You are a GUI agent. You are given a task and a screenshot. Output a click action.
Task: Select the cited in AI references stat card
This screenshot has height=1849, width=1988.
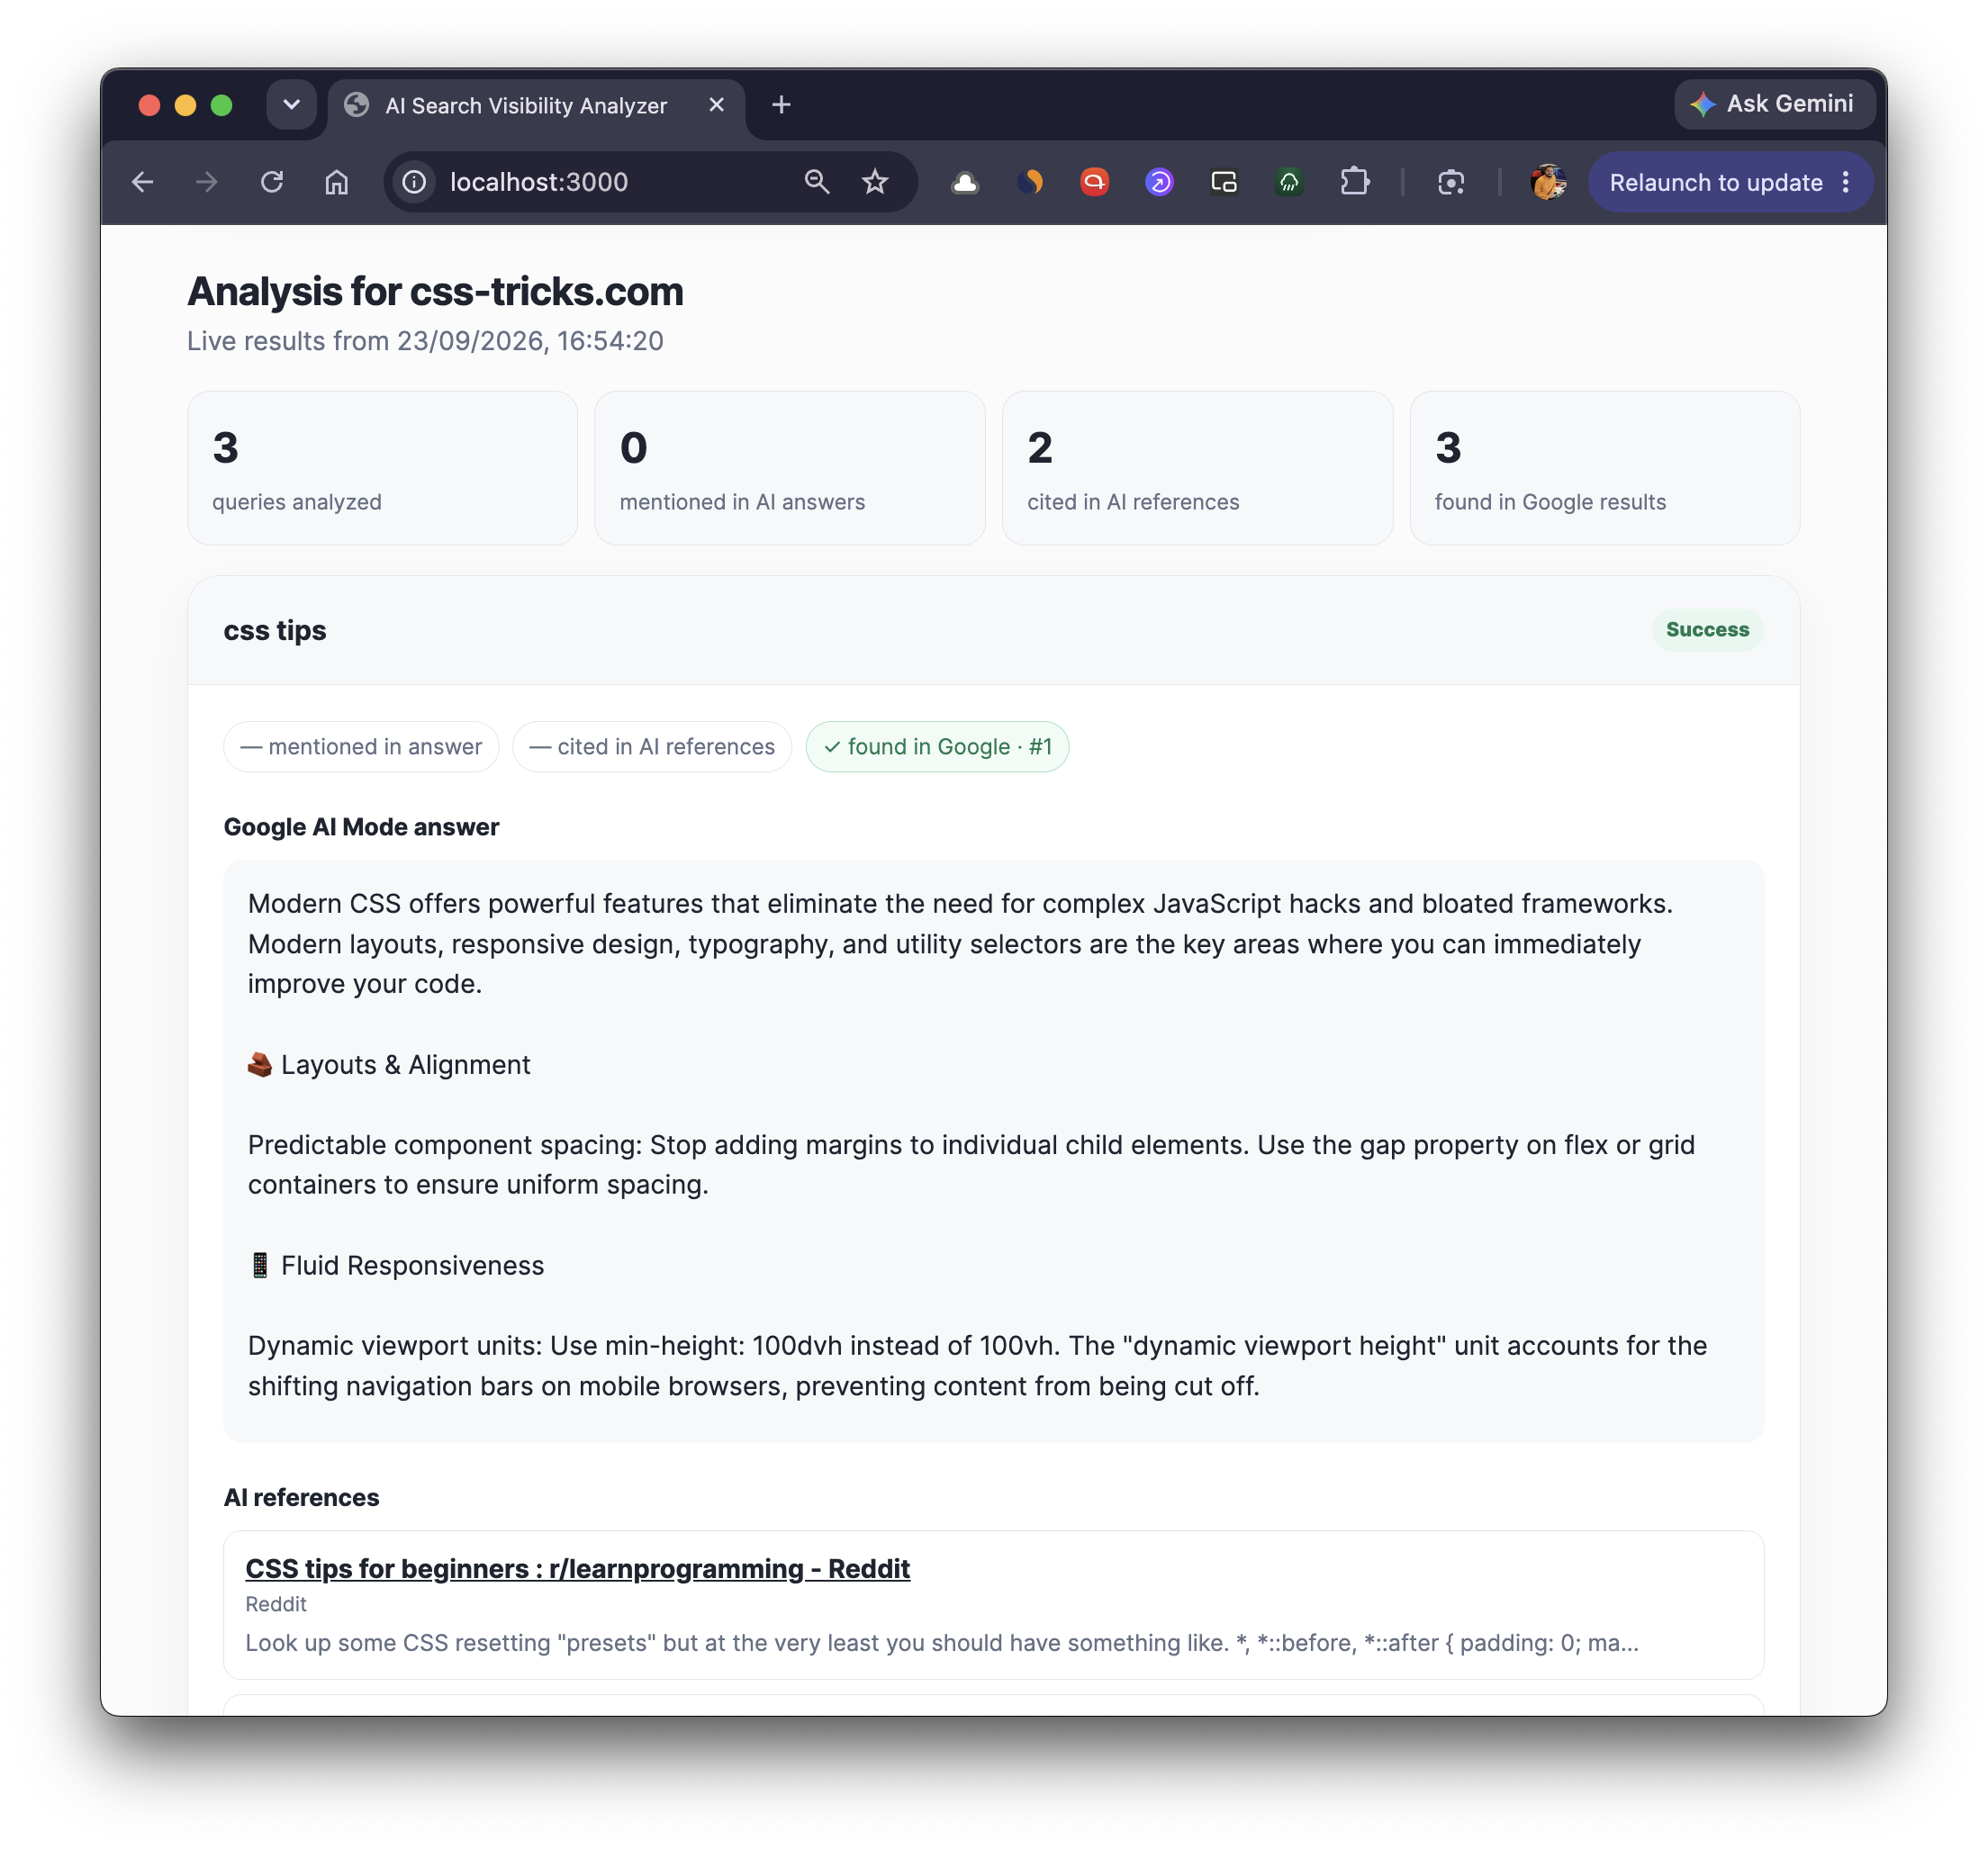[x=1197, y=468]
